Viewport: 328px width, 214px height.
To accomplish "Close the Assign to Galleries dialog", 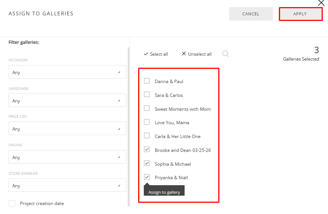I will pos(321,3).
